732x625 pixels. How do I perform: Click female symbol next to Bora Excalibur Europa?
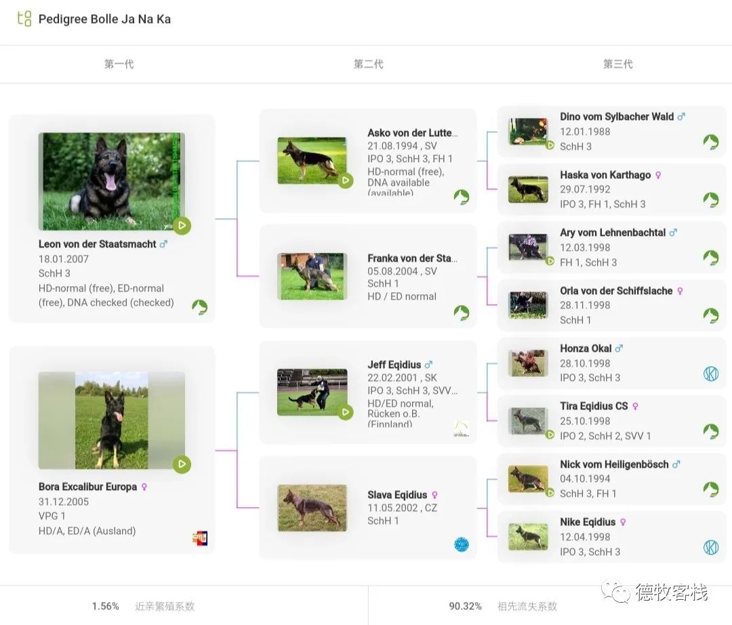tap(144, 487)
